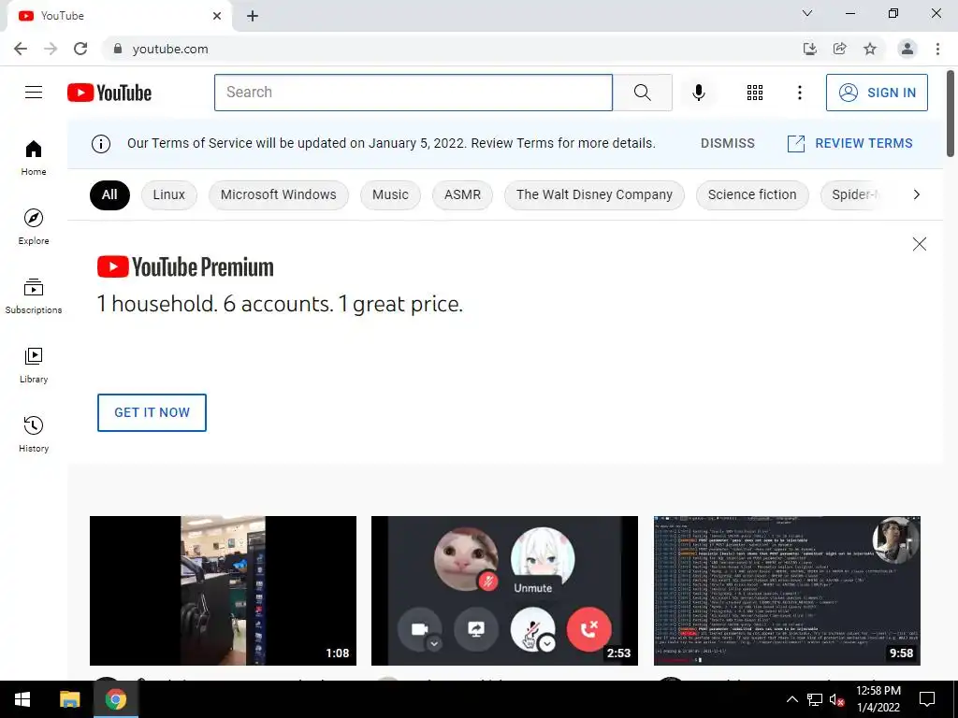Viewport: 958px width, 718px height.
Task: View site information lock icon
Action: [118, 49]
